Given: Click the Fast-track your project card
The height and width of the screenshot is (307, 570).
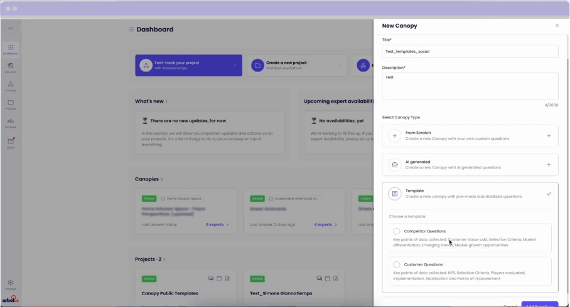Looking at the screenshot, I should coord(188,65).
